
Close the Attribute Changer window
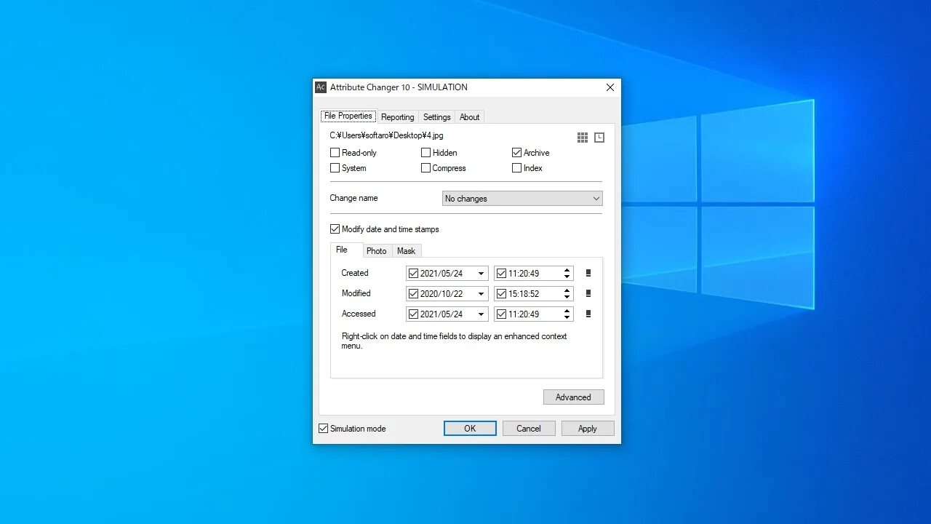610,87
